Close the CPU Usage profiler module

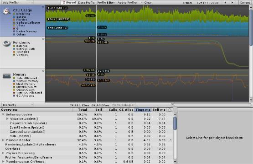click(43, 7)
